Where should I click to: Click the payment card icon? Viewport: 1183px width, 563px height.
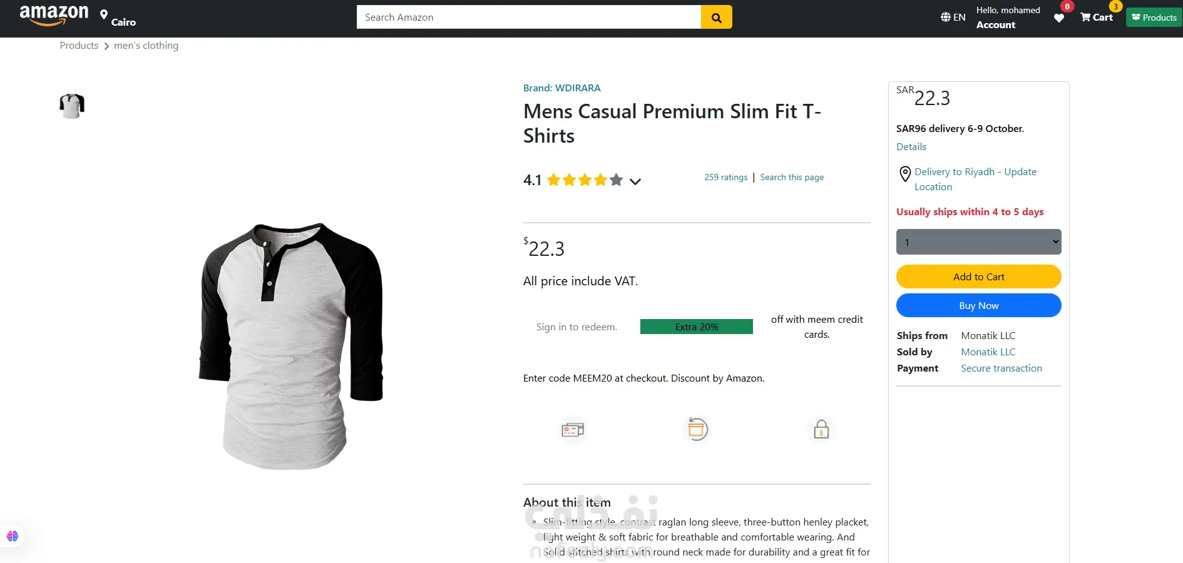click(x=572, y=430)
